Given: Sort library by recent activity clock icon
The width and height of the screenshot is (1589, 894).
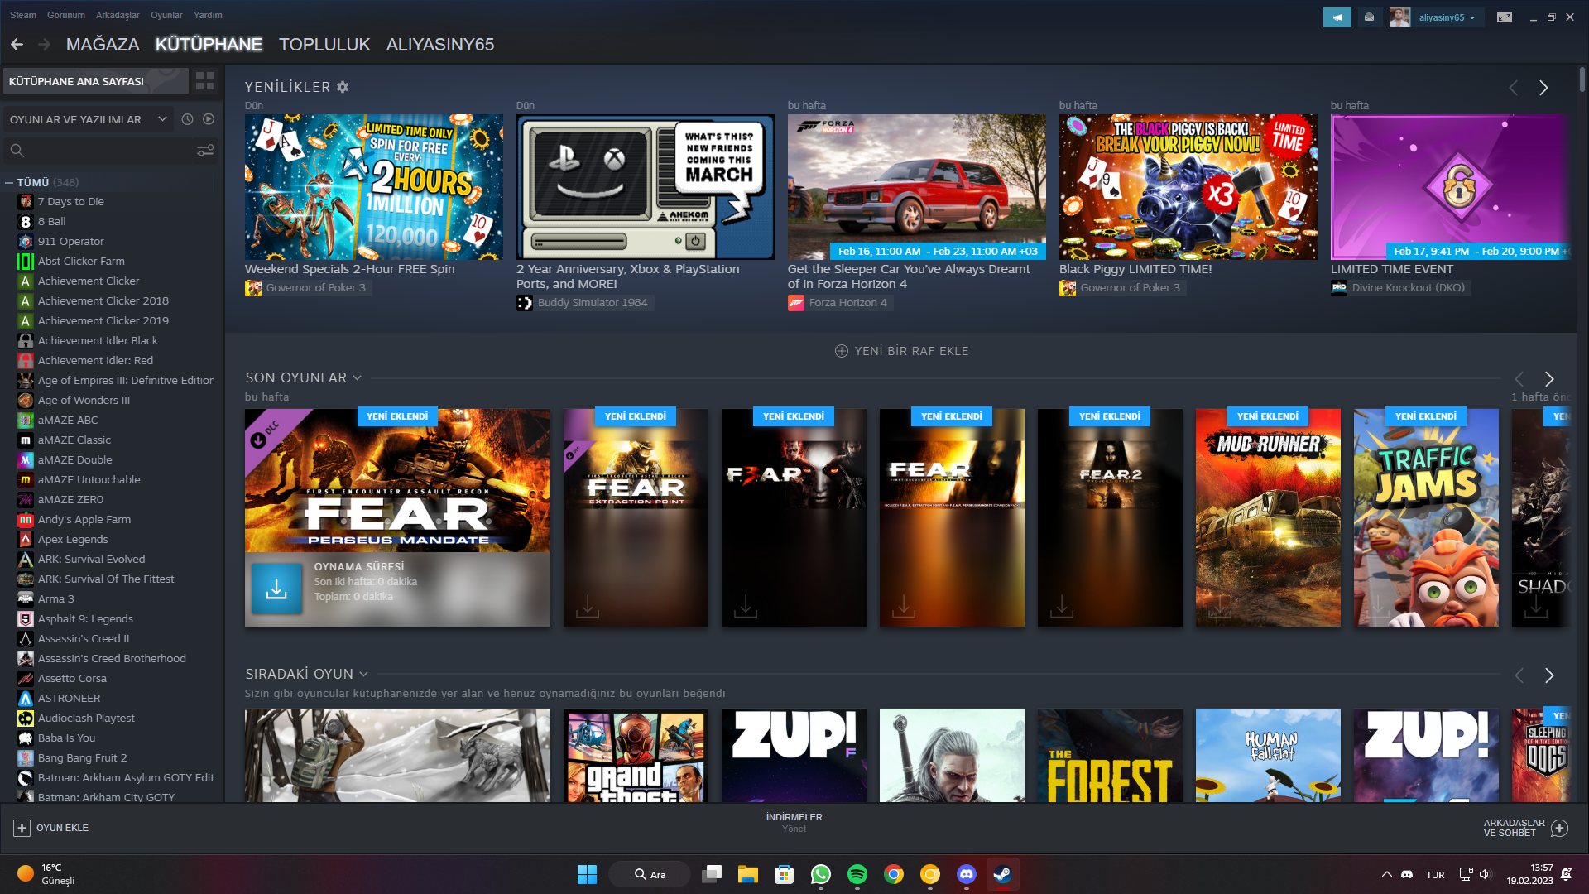Looking at the screenshot, I should pyautogui.click(x=188, y=119).
